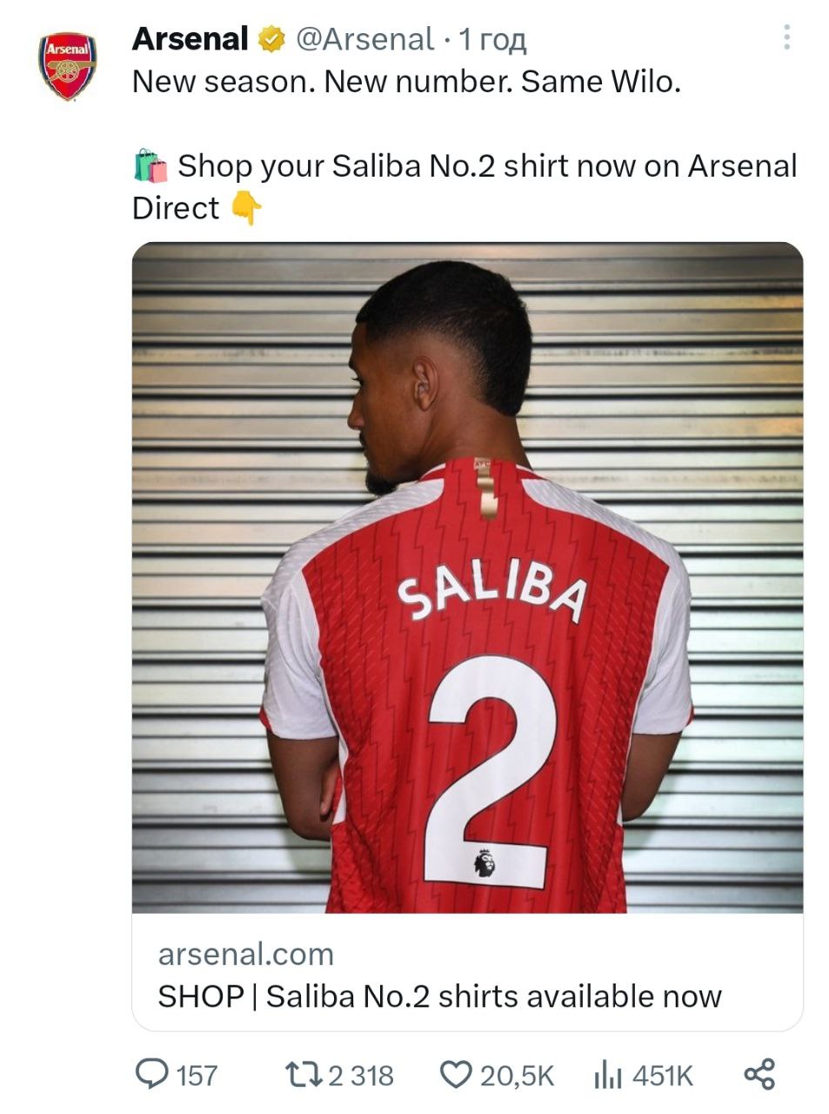Image resolution: width=829 pixels, height=1114 pixels.
Task: Open the Saliba No.2 shirt photo
Action: tap(467, 577)
